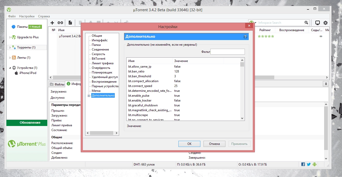The width and height of the screenshot is (342, 177).
Task: Click the Применить button
Action: [x=240, y=144]
